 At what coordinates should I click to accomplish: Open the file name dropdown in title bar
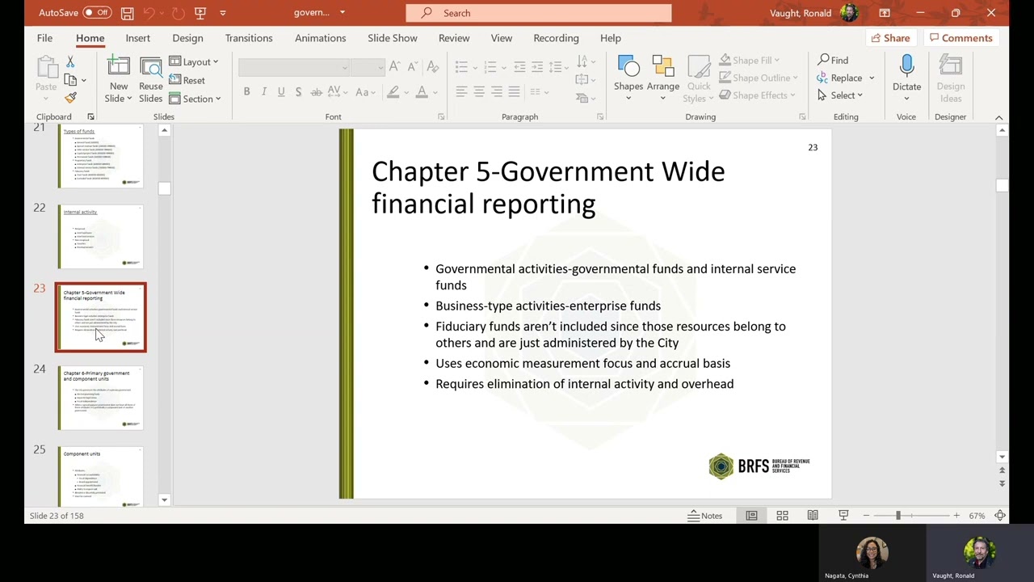(343, 13)
